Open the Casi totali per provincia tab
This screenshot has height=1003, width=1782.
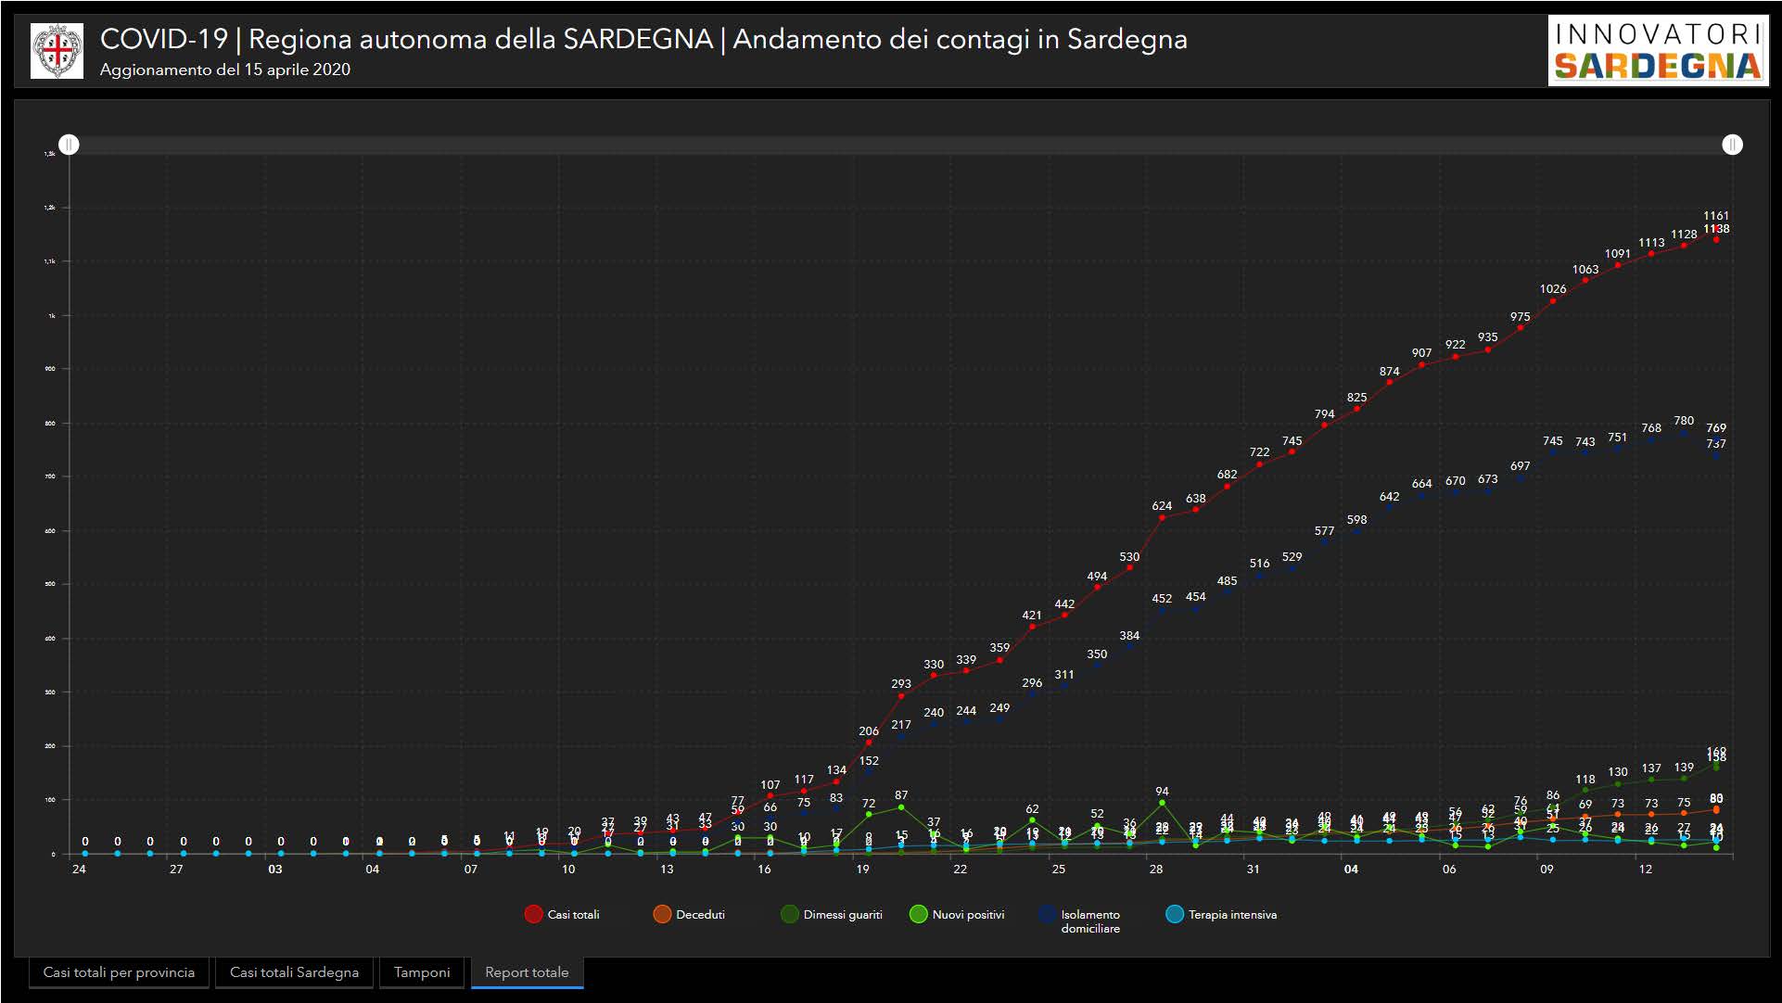point(119,972)
